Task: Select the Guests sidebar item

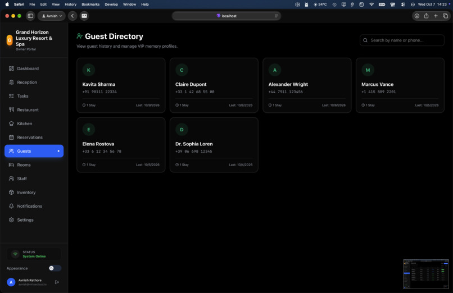Action: [x=34, y=151]
